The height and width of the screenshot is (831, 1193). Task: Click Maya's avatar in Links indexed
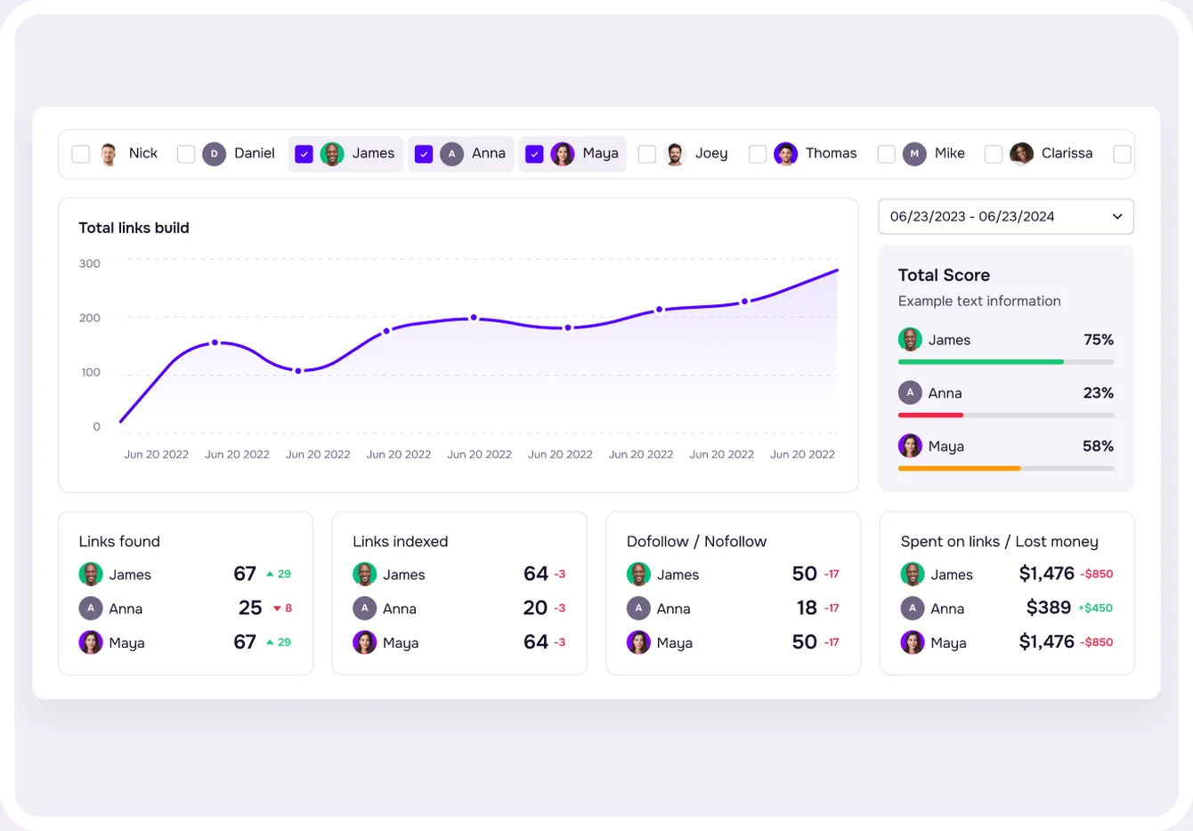coord(365,642)
